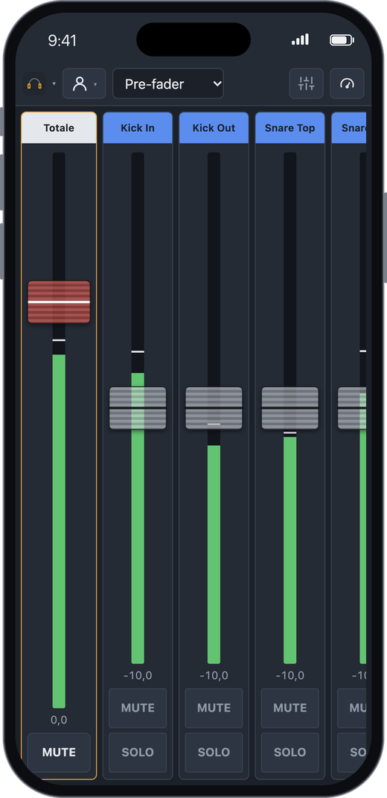The width and height of the screenshot is (387, 798).
Task: Click the battery status icon
Action: tap(342, 39)
